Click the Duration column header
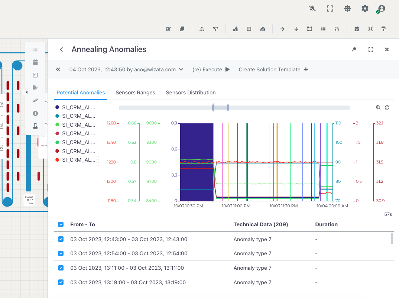The height and width of the screenshot is (298, 399). click(327, 224)
